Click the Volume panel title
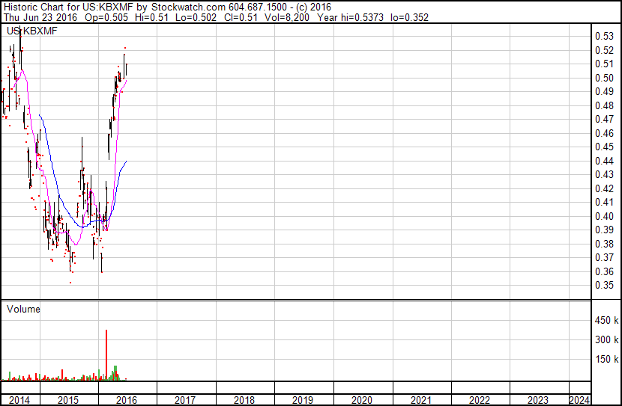 pos(23,309)
